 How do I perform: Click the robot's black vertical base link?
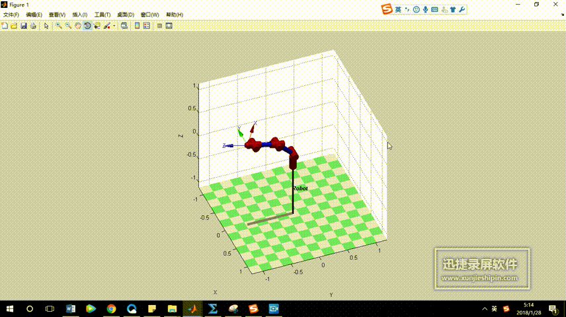click(293, 191)
